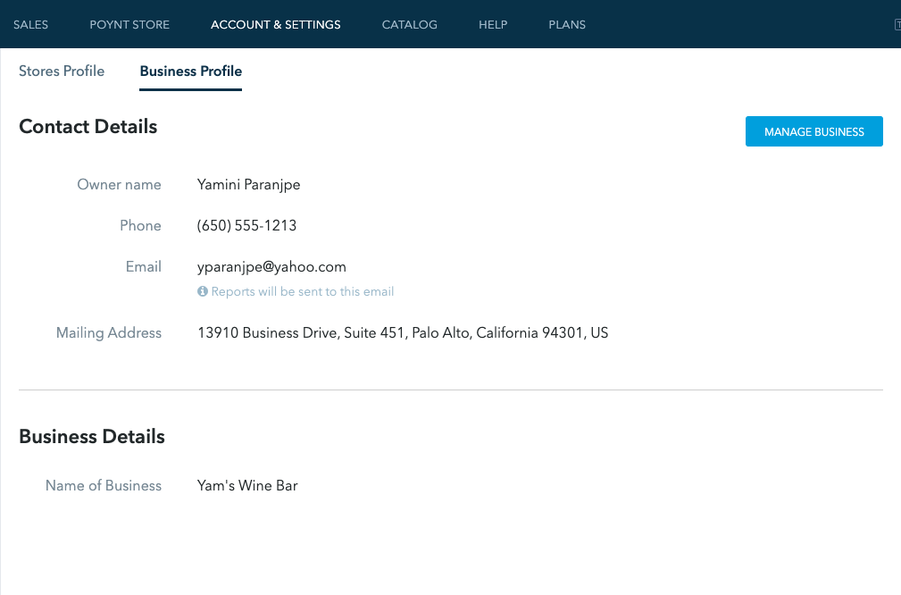This screenshot has width=901, height=595.
Task: Select owner name Yamini Paranjpe
Action: [248, 185]
